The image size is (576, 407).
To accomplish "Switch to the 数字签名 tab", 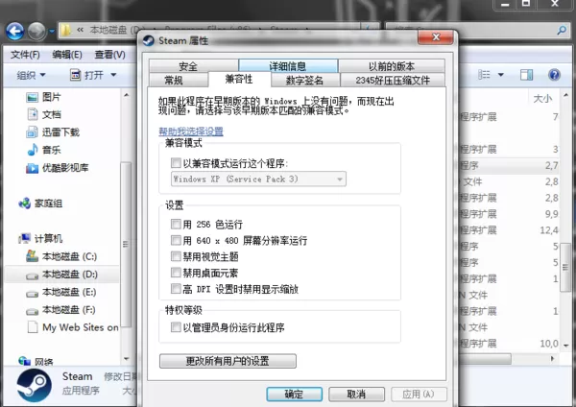I will [x=305, y=80].
